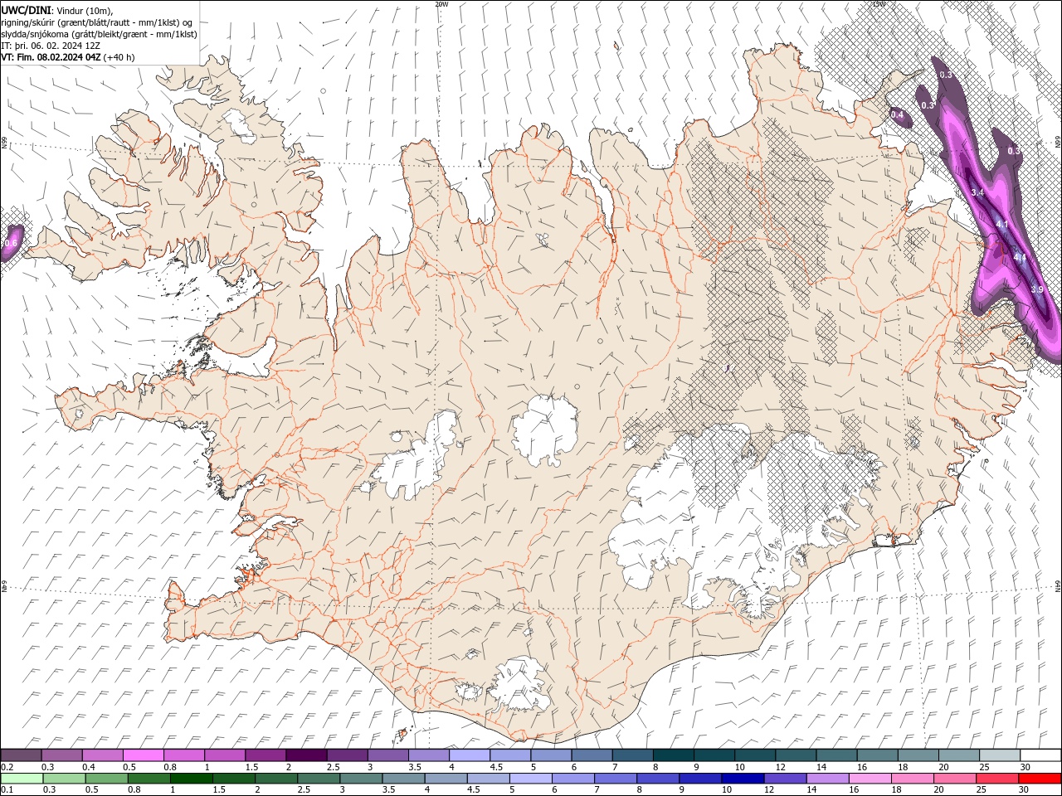Click the 'slydda/snjókoma' legend description line
1062x796 pixels.
[x=99, y=34]
